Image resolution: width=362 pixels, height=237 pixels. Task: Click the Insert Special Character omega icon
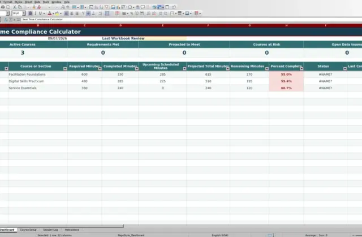[x=130, y=7]
